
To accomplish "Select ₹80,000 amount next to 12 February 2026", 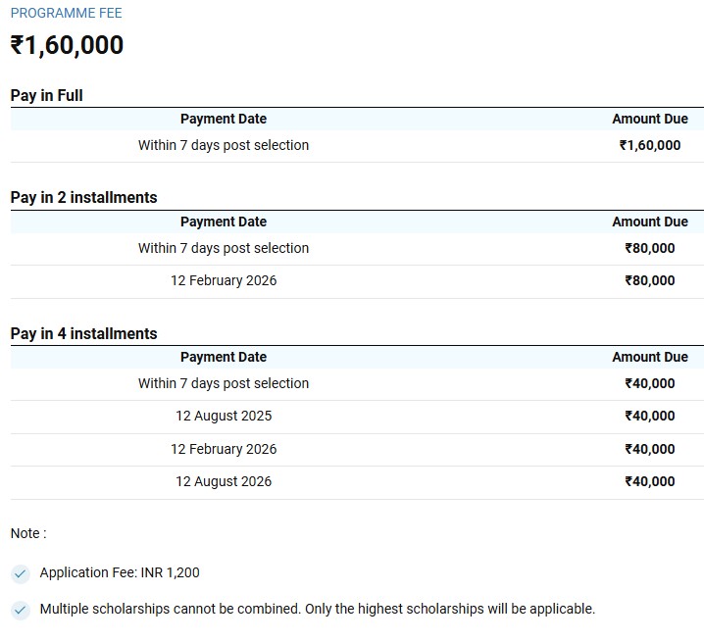I will (x=650, y=280).
